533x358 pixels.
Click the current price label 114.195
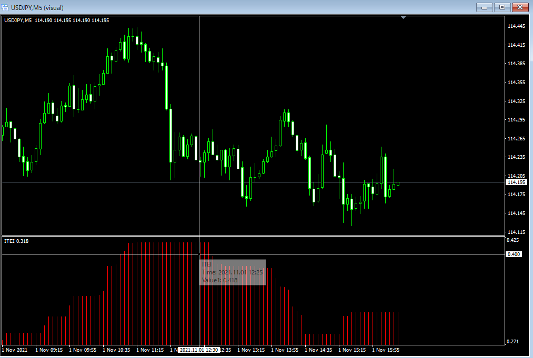click(516, 182)
